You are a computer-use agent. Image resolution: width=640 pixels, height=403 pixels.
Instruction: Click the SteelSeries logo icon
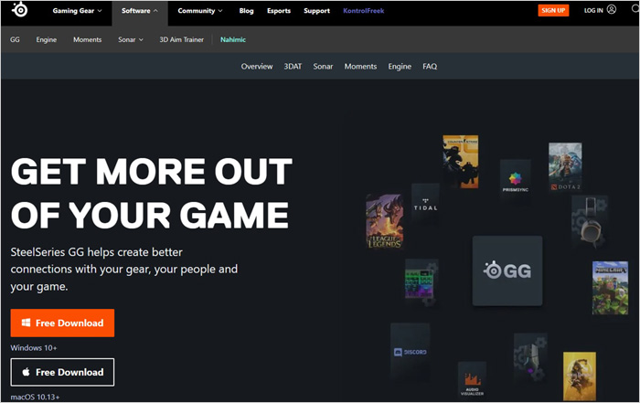click(19, 9)
